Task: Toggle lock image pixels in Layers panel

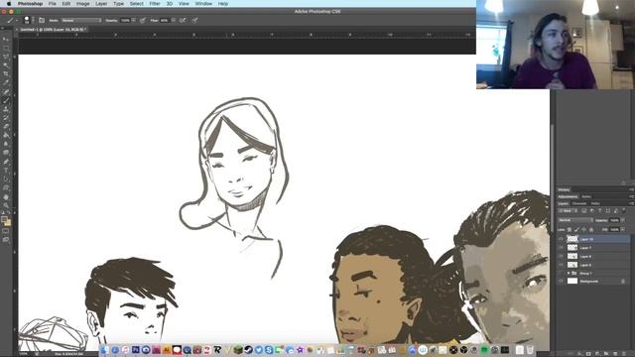Action: tap(576, 229)
